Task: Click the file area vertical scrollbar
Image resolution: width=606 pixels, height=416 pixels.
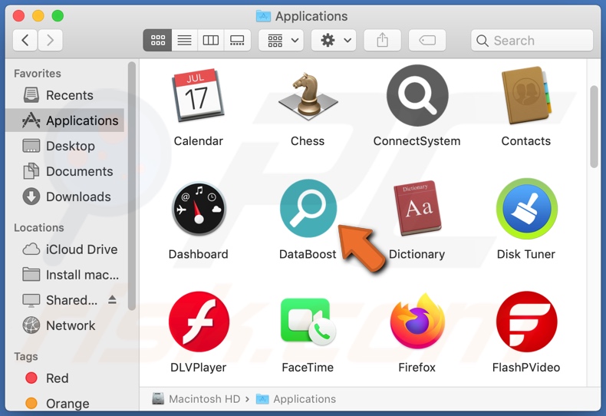Action: pos(594,127)
